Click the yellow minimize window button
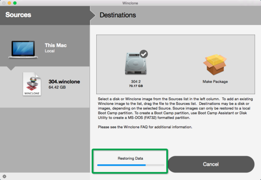Screen dimensions: 261x180 (x=9, y=3)
